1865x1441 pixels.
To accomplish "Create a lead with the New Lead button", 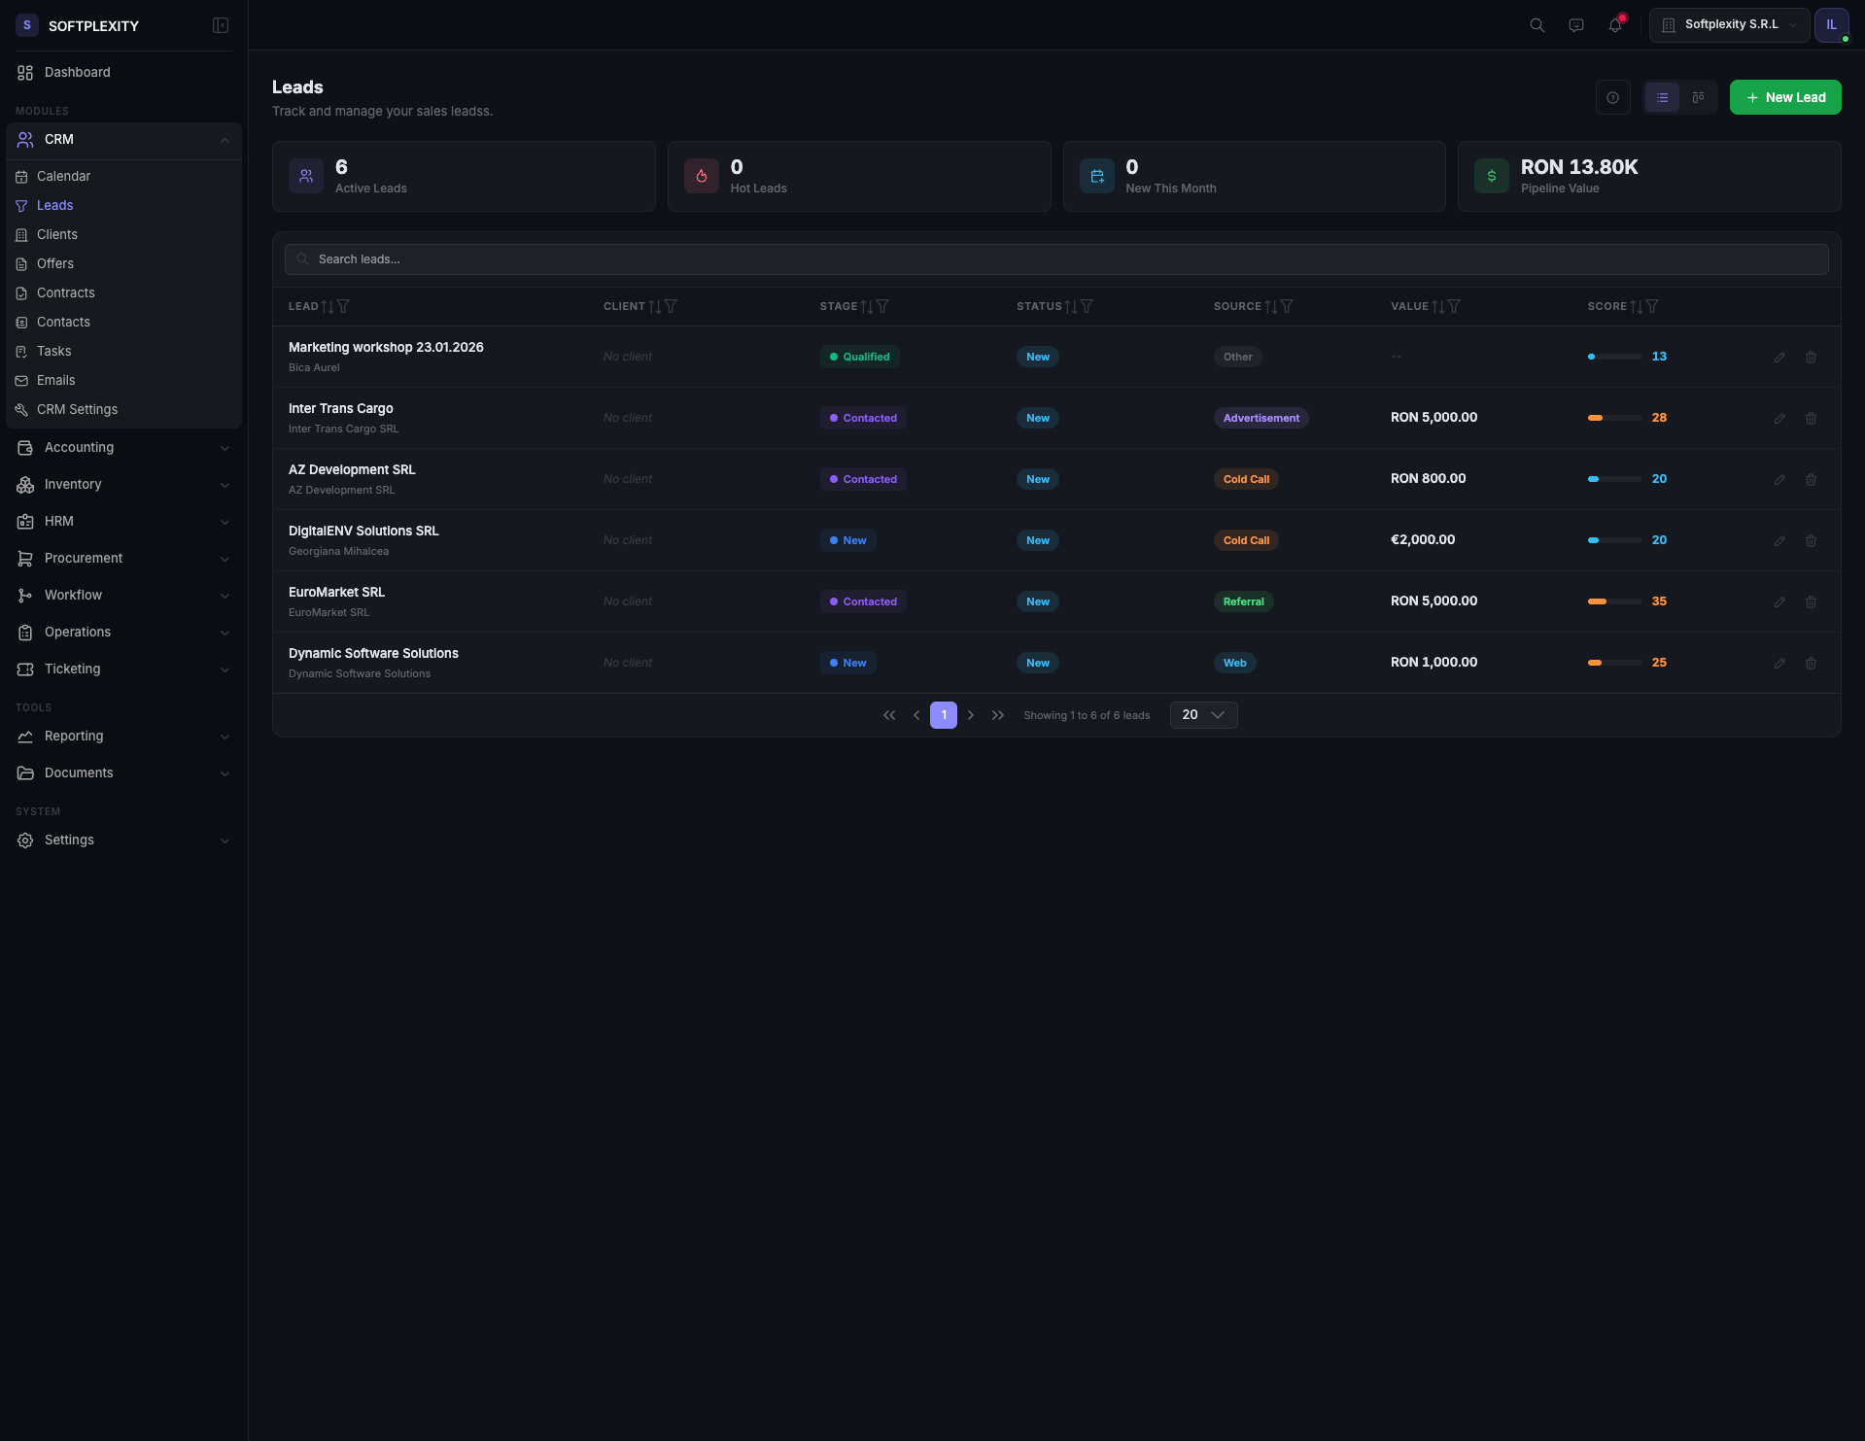I will click(1785, 97).
